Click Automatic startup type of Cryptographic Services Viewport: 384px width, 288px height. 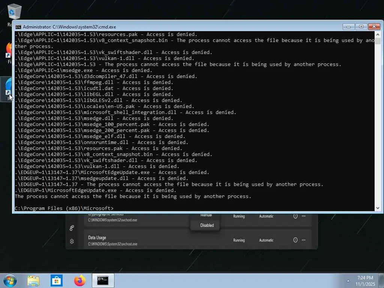(266, 216)
